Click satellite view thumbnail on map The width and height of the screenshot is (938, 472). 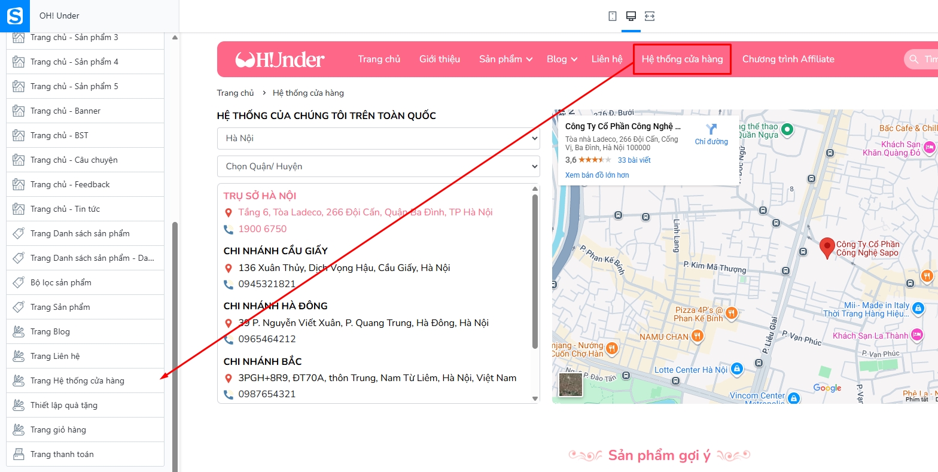[570, 385]
